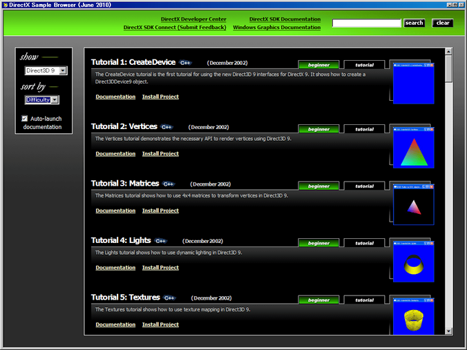Select the tutorial tag on Tutorial 2: Vertices

coord(364,129)
